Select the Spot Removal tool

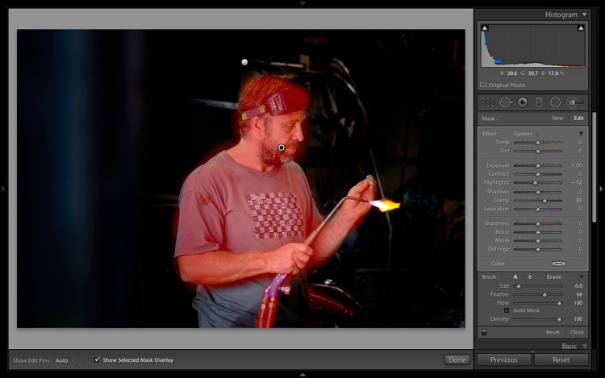coord(505,102)
